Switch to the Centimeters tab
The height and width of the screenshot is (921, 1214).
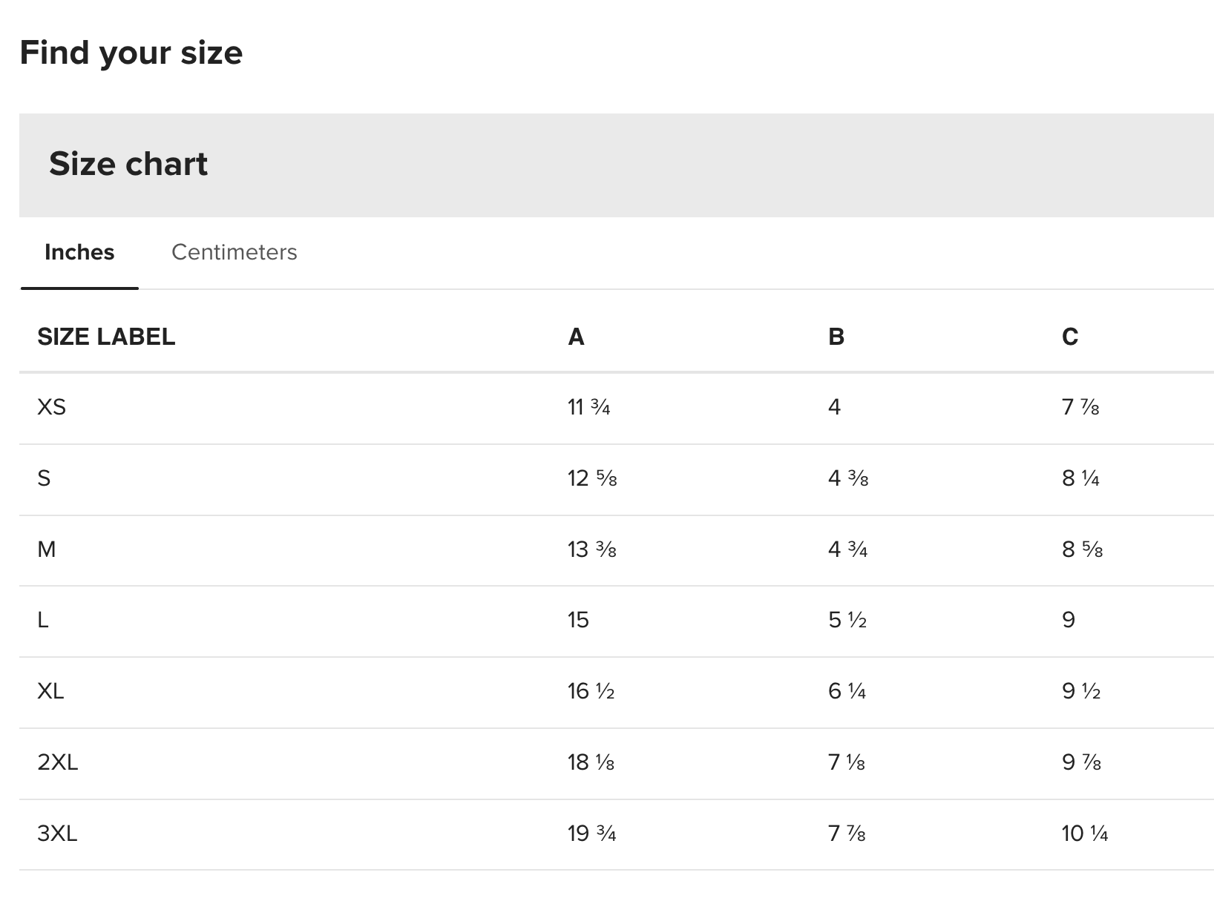(x=234, y=252)
